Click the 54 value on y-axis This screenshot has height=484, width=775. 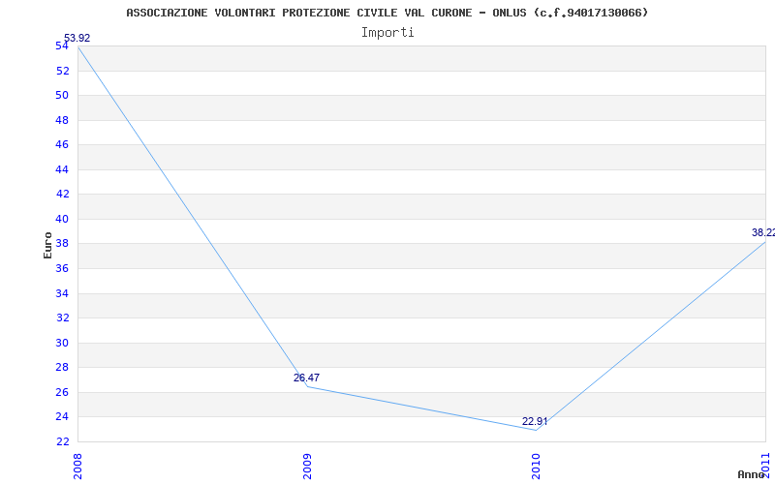coord(62,45)
